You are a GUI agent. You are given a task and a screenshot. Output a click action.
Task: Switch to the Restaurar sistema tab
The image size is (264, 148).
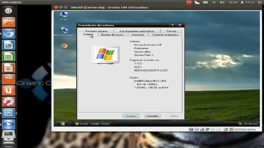click(96, 31)
